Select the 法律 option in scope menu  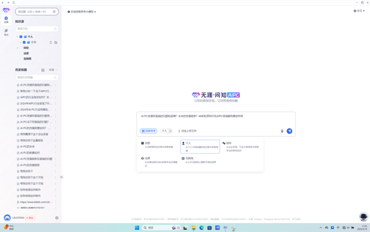click(160, 162)
